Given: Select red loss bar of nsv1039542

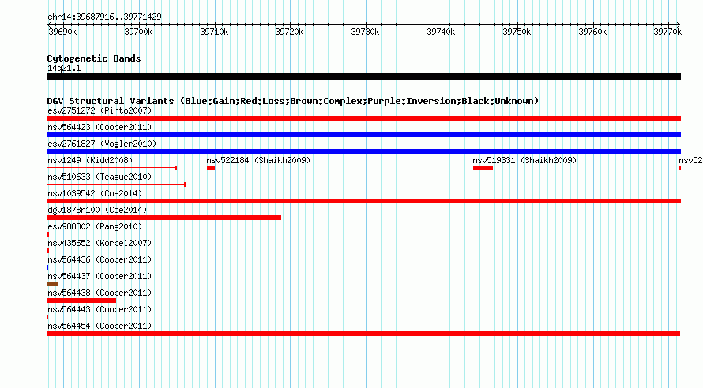Looking at the screenshot, I should 363,201.
